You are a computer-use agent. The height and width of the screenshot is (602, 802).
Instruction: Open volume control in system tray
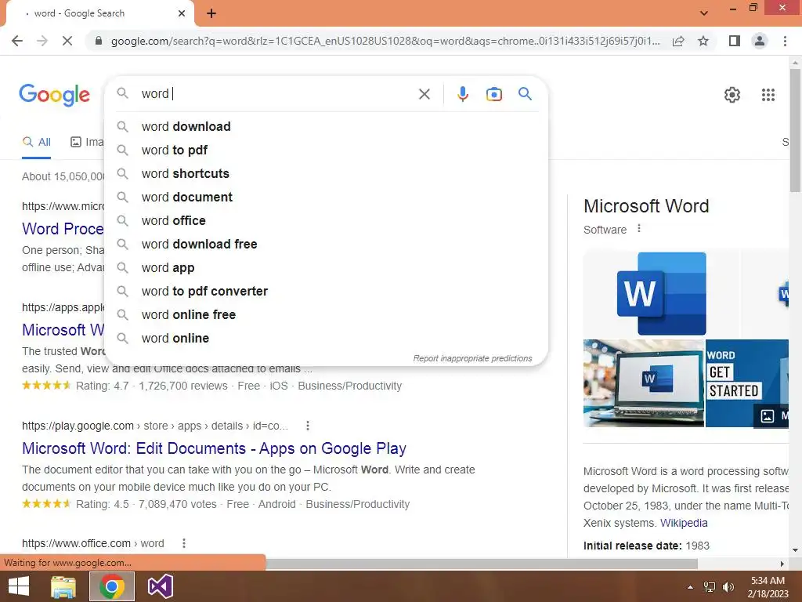tap(728, 587)
